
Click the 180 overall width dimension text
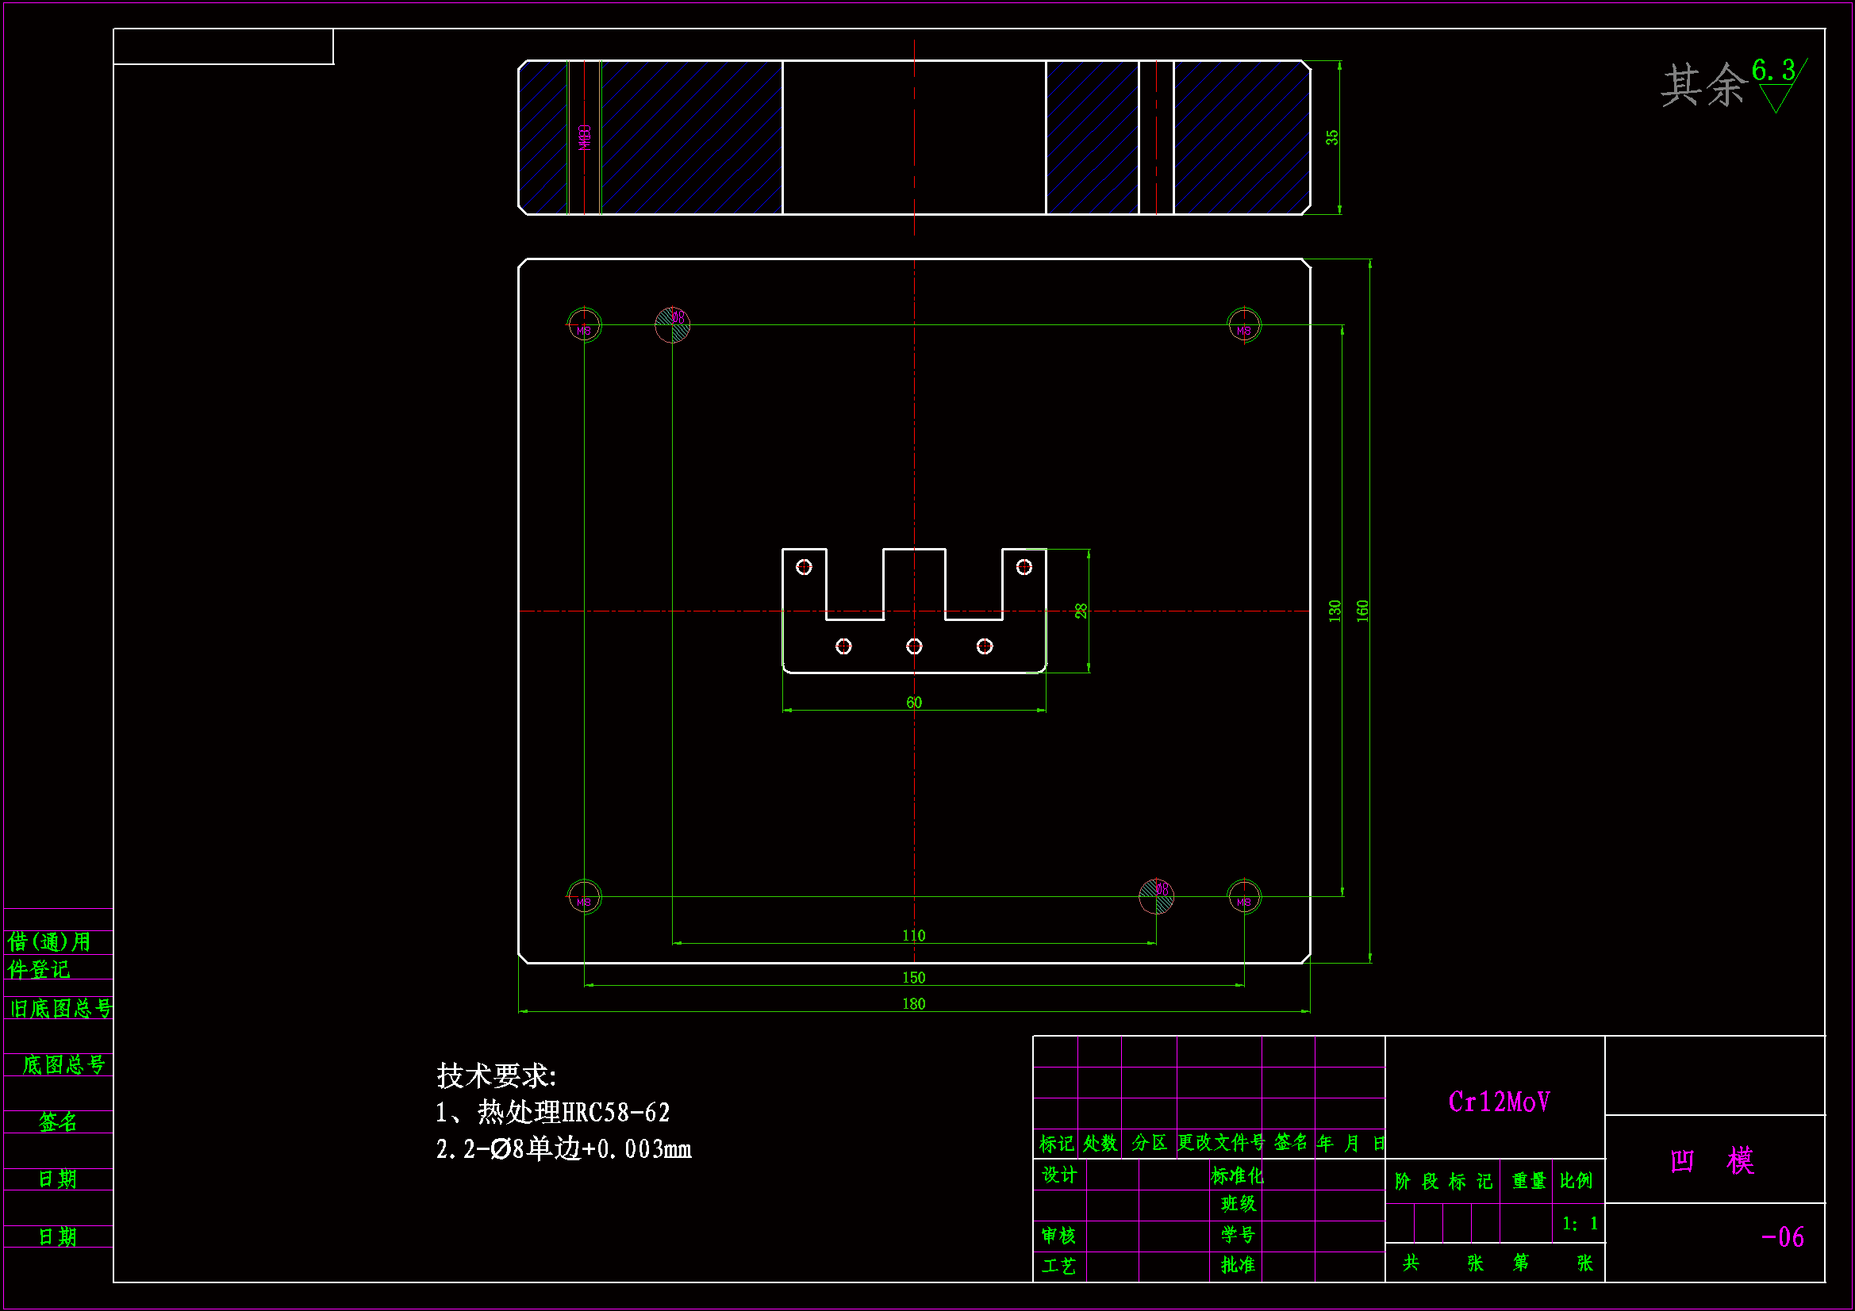click(913, 1003)
